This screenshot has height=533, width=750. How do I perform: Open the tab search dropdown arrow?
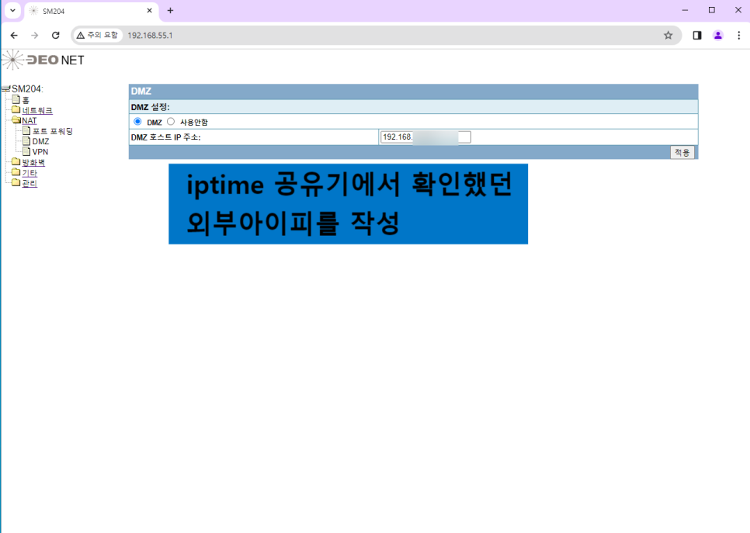click(x=13, y=11)
